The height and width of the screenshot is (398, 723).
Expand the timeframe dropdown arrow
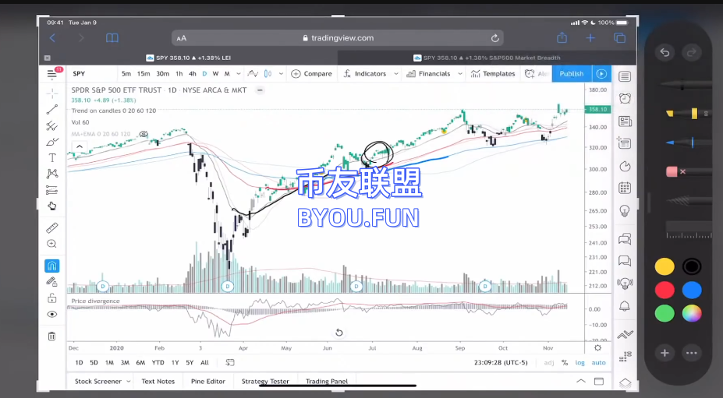point(239,74)
